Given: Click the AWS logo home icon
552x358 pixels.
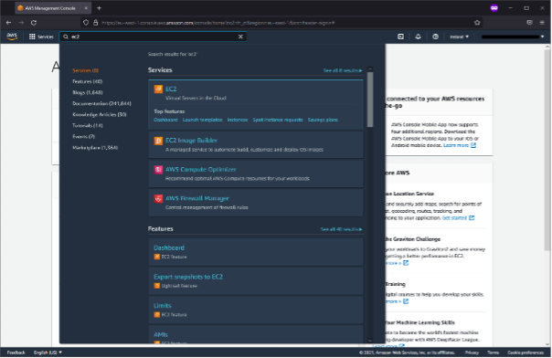Looking at the screenshot, I should [x=12, y=37].
